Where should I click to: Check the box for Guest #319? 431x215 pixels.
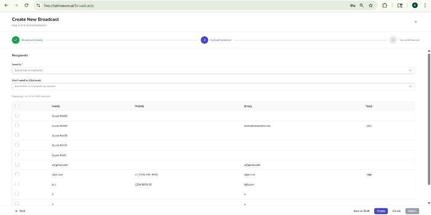point(17,154)
